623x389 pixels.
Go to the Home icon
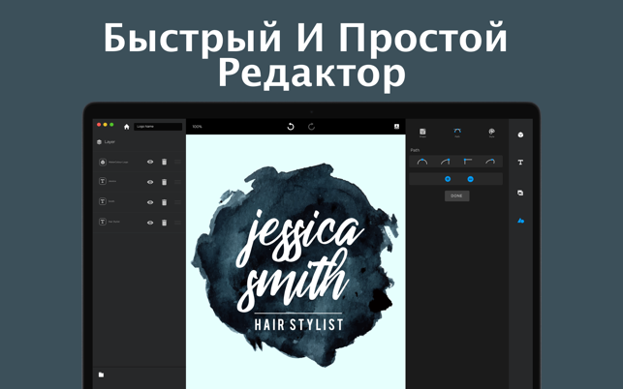(x=126, y=127)
